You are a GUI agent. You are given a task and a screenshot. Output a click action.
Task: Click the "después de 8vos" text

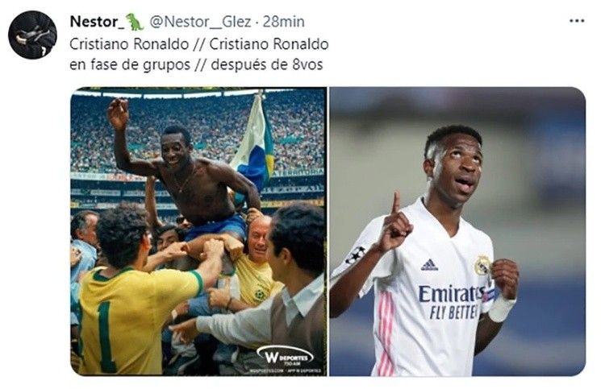[x=267, y=64]
